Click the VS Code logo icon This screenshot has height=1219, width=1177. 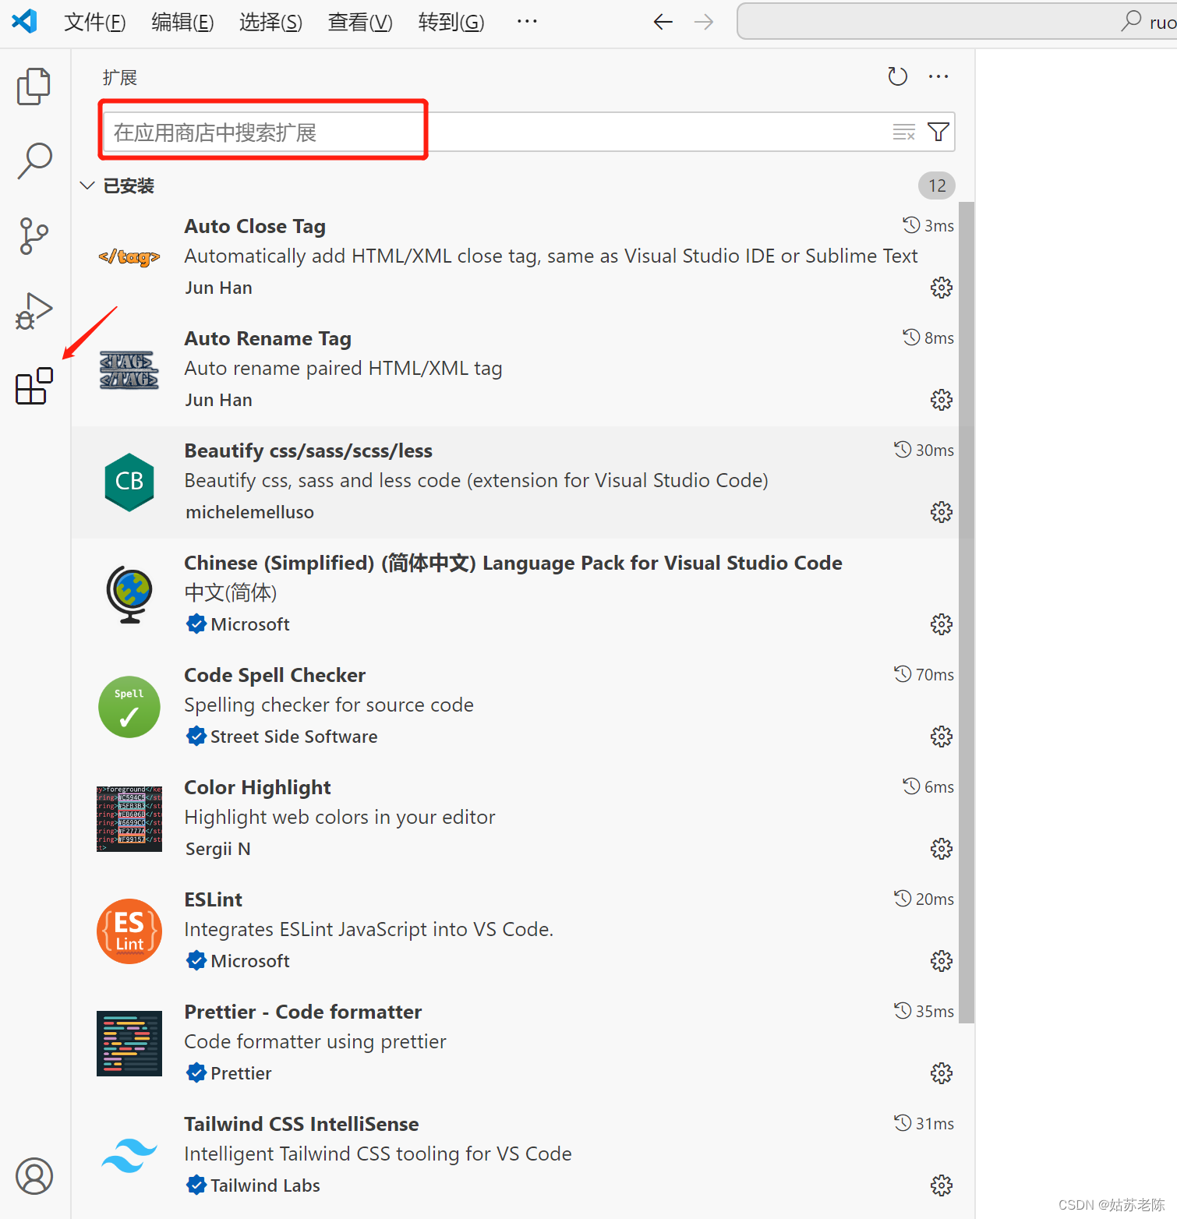[25, 21]
